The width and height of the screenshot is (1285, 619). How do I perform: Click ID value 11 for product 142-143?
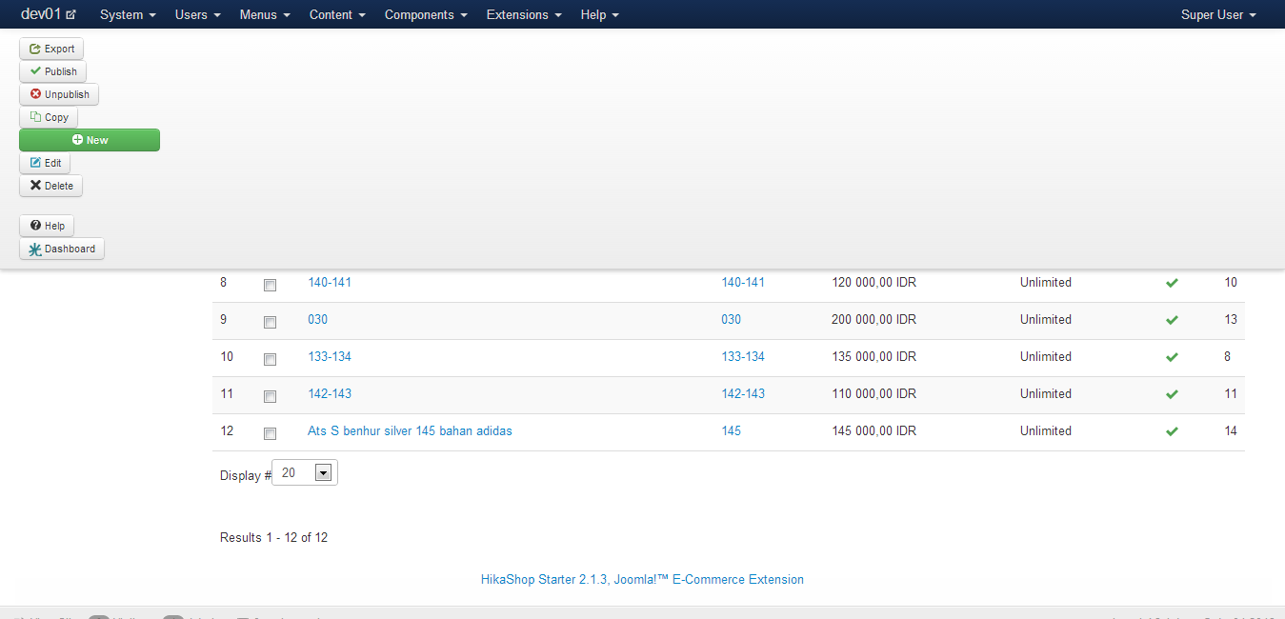tap(1231, 393)
